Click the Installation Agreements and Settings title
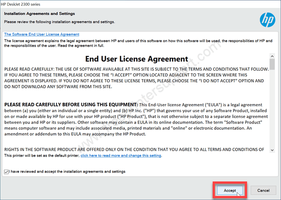Image resolution: width=281 pixels, height=200 pixels. (x=39, y=14)
